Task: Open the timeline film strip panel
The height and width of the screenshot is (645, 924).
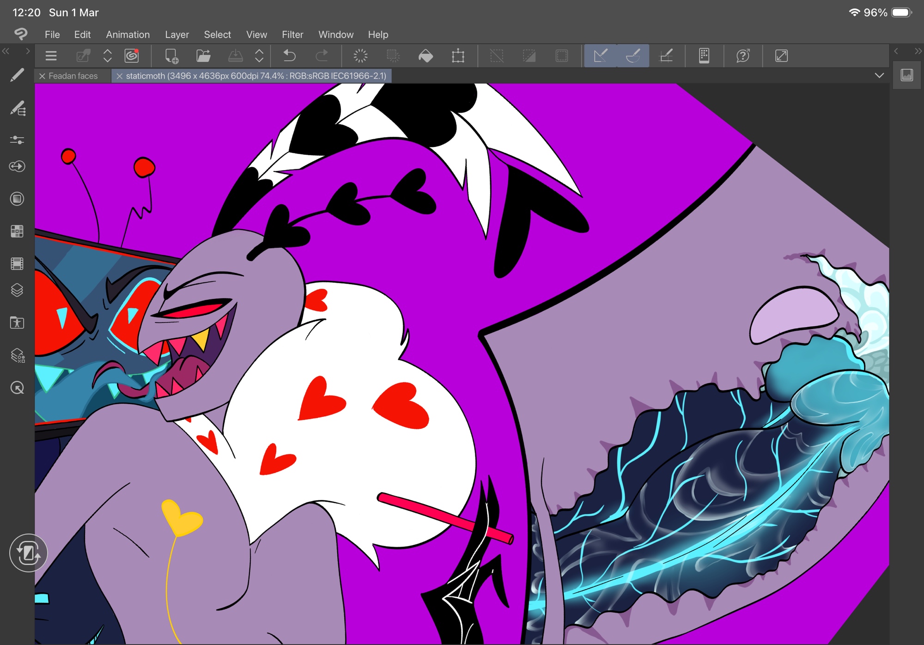Action: tap(17, 263)
